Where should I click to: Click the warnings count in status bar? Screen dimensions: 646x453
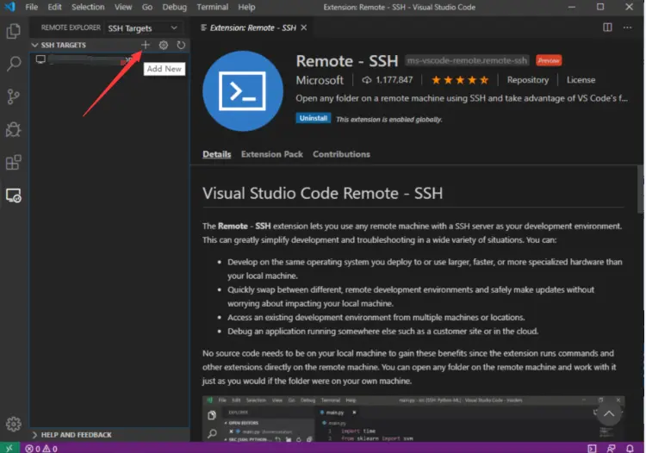[x=50, y=449]
